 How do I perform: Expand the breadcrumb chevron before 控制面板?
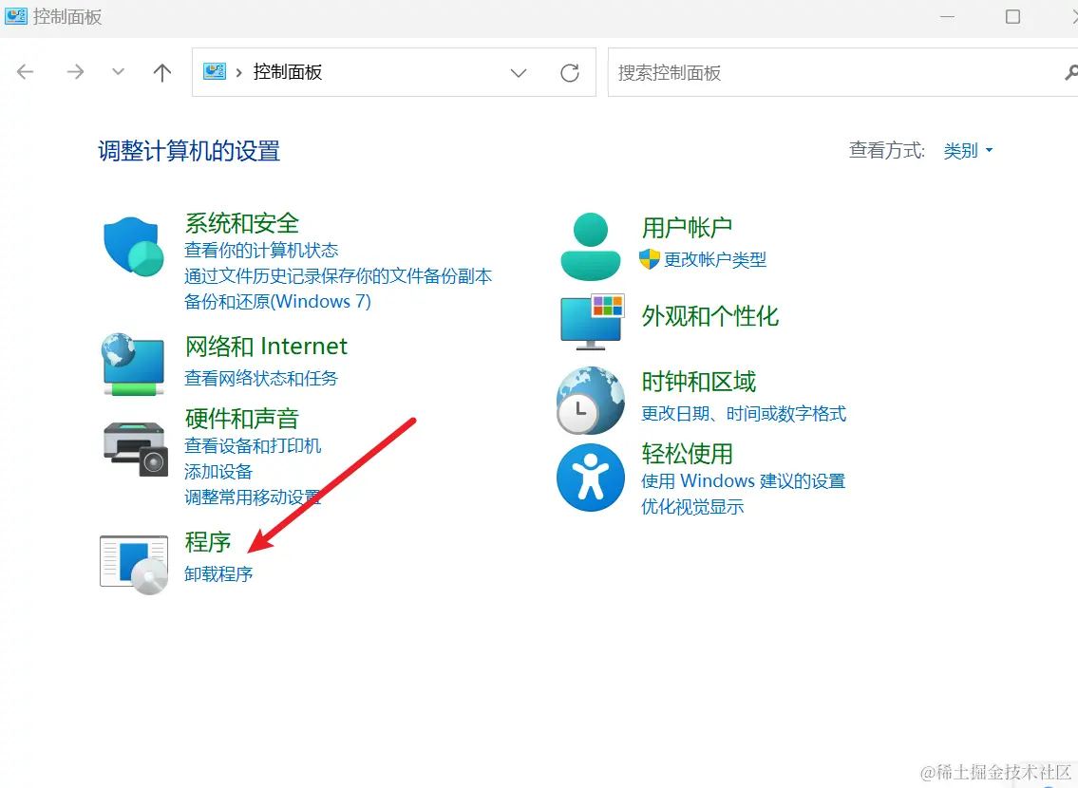238,72
